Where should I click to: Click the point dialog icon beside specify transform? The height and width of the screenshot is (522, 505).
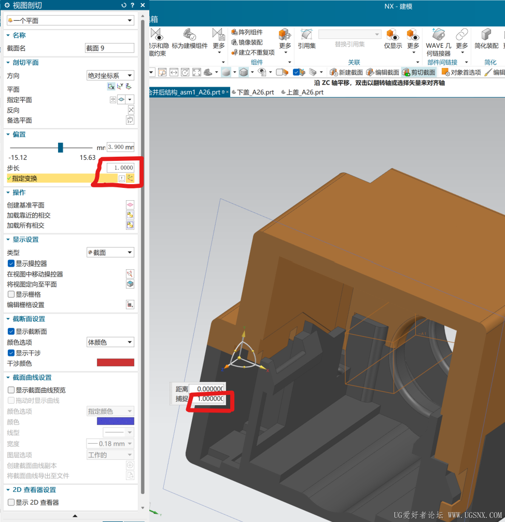coord(122,178)
